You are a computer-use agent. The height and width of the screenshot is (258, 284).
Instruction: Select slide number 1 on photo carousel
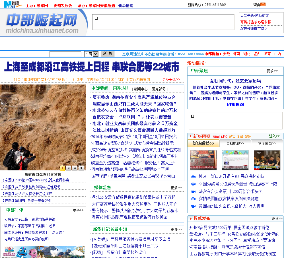tap(62, 168)
